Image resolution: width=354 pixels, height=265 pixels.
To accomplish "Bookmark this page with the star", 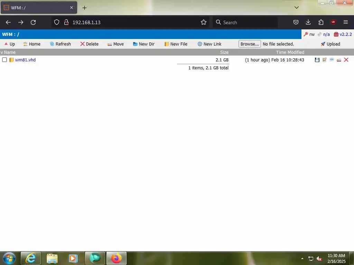I will point(204,22).
